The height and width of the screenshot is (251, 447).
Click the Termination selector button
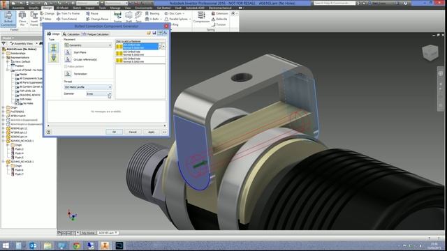tap(68, 74)
